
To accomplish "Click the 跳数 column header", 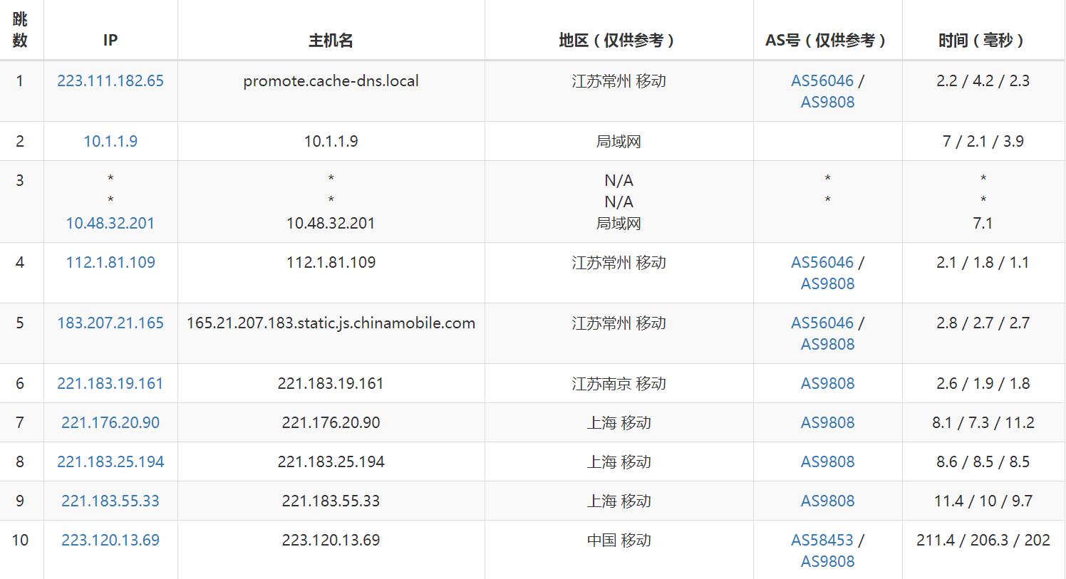I will [x=20, y=30].
